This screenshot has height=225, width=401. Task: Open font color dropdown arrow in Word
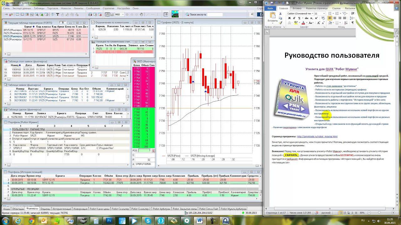click(307, 23)
